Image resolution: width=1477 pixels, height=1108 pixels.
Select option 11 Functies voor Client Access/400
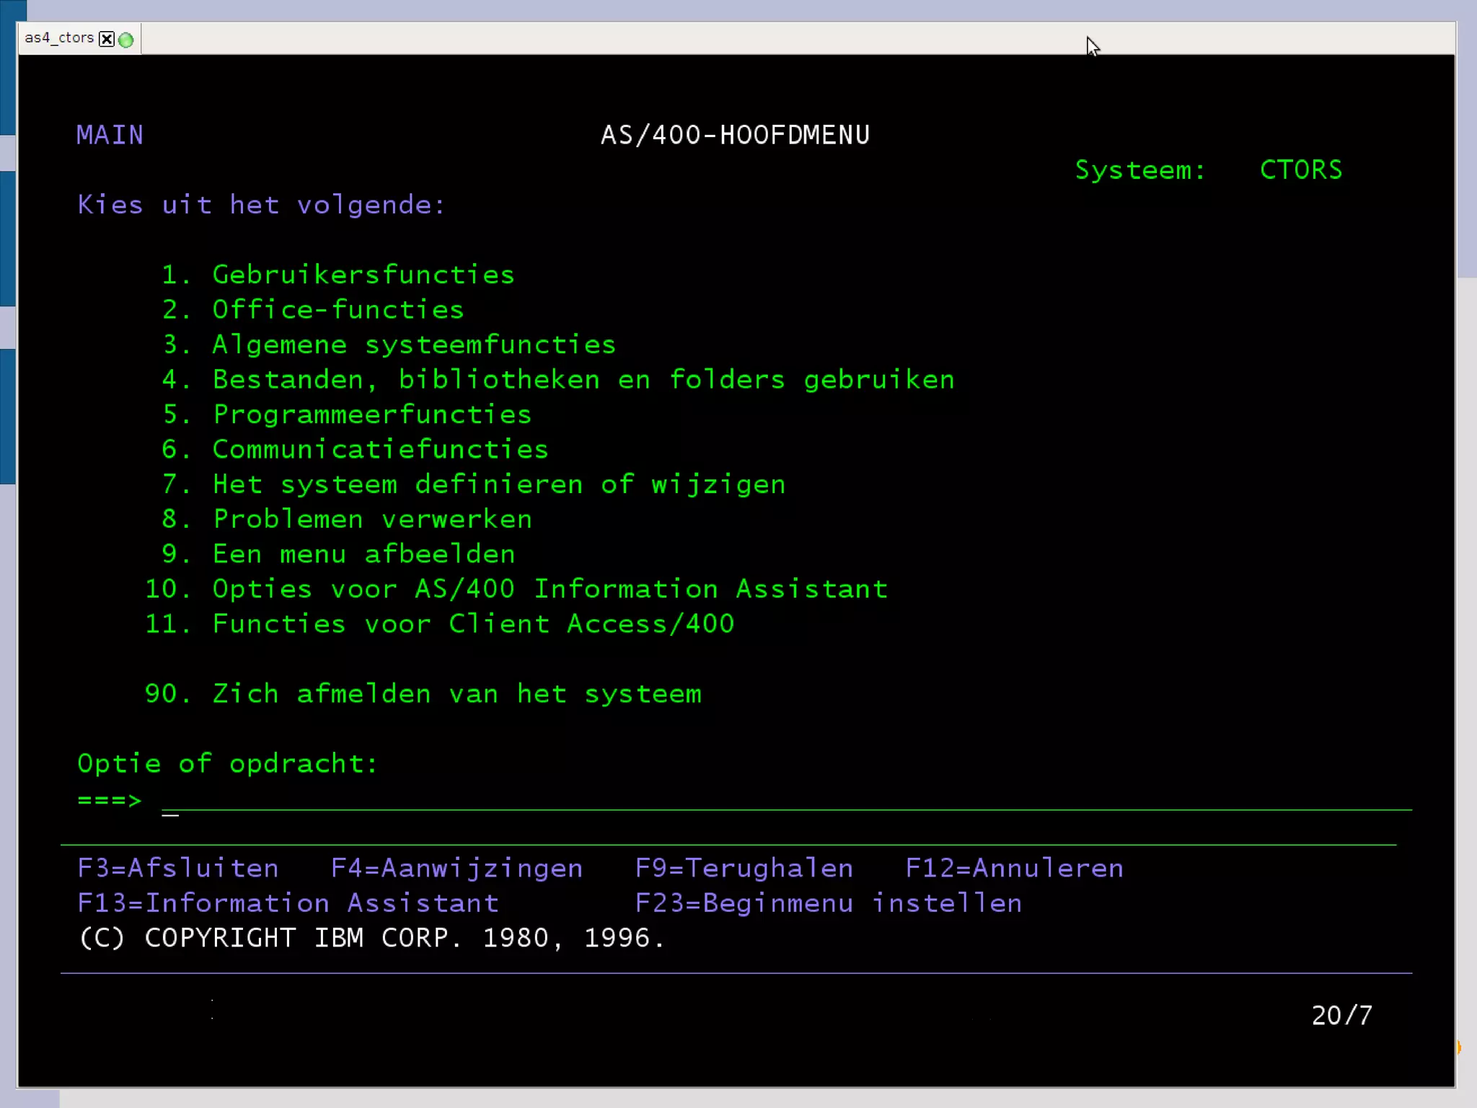coord(472,624)
